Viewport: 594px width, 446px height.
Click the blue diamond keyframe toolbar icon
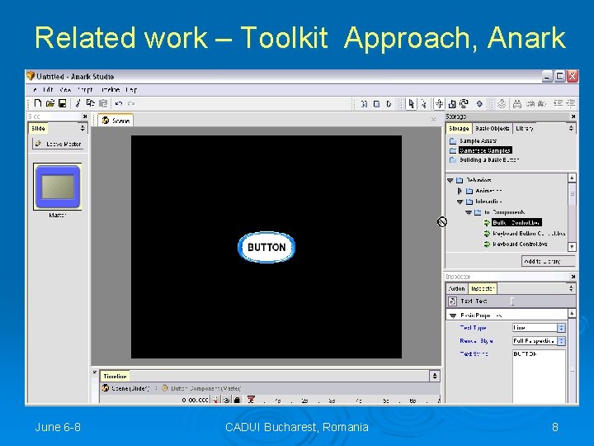479,103
